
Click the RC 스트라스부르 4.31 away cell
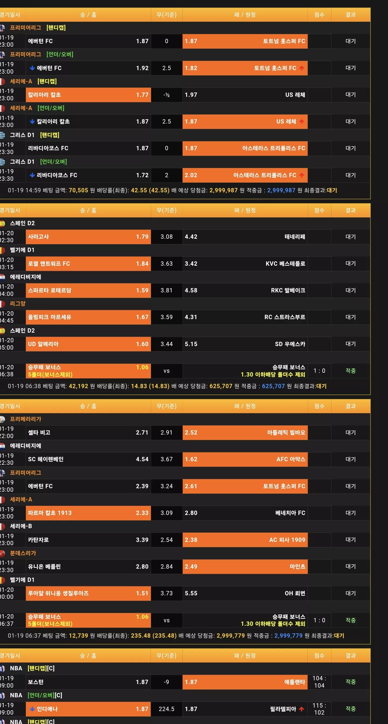tap(245, 317)
